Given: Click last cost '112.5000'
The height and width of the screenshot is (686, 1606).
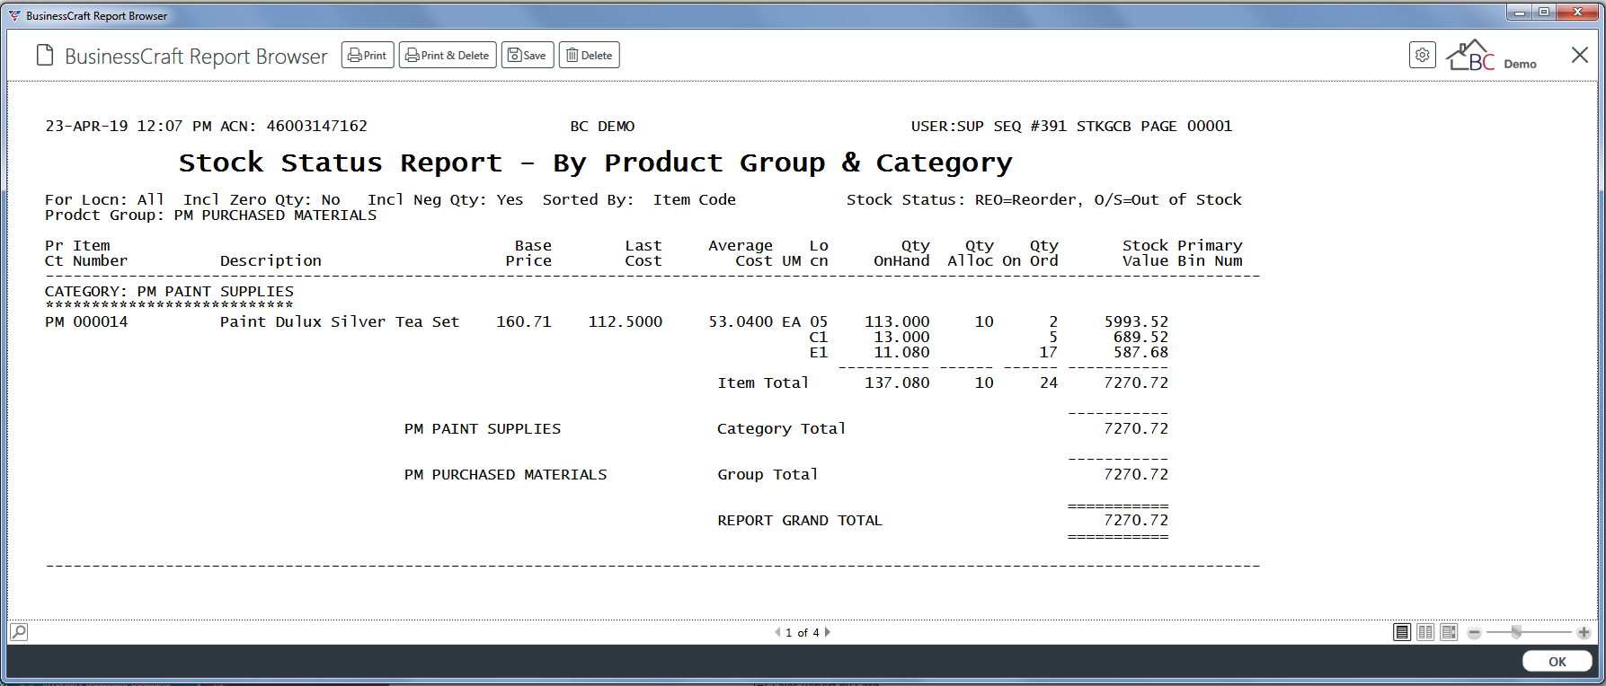Looking at the screenshot, I should click(x=626, y=321).
